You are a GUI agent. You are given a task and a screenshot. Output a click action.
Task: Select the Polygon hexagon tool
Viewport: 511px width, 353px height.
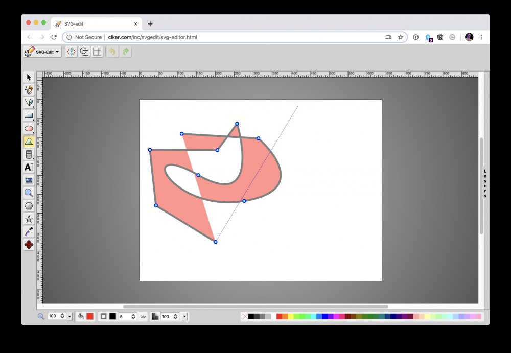coord(29,206)
